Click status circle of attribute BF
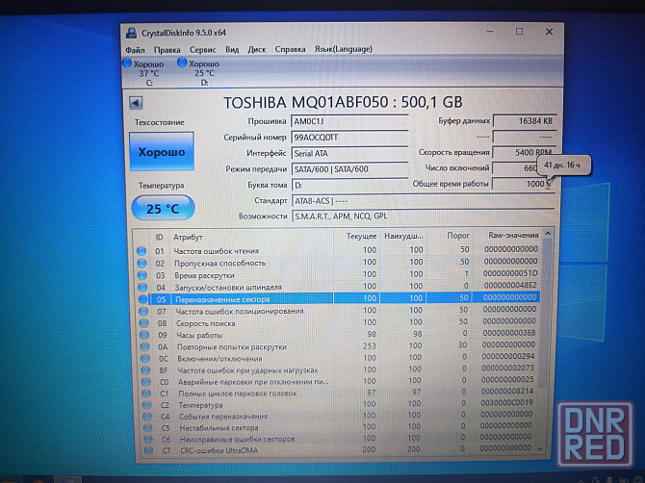This screenshot has height=483, width=645. pos(145,370)
